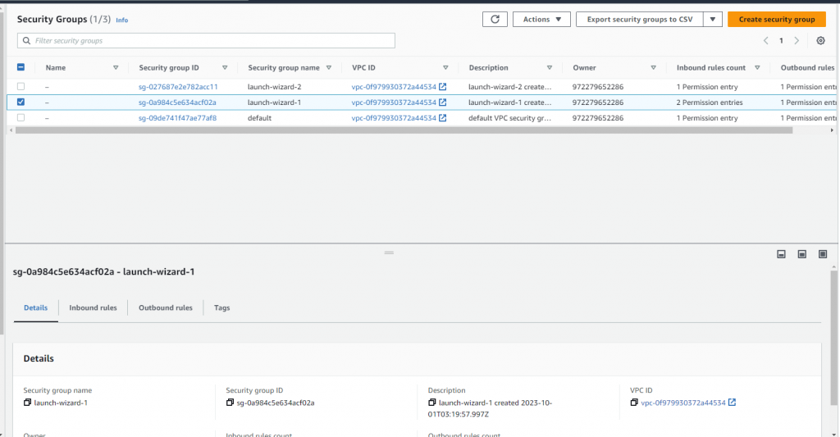The height and width of the screenshot is (437, 840).
Task: Click the '2 Permission entries' cell
Action: (710, 102)
